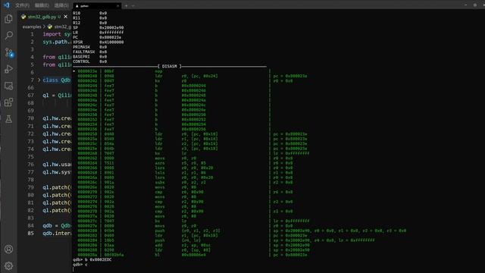Click 'ql.hw.sys' on code line 77
Image resolution: width=485 pixels, height=273 pixels.
[x=57, y=172]
